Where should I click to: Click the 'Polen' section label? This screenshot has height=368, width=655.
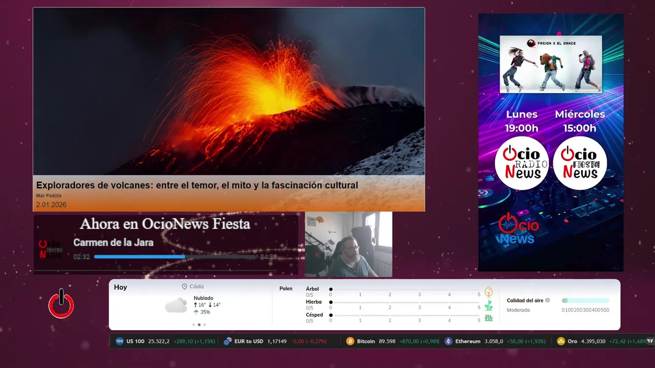(x=286, y=289)
